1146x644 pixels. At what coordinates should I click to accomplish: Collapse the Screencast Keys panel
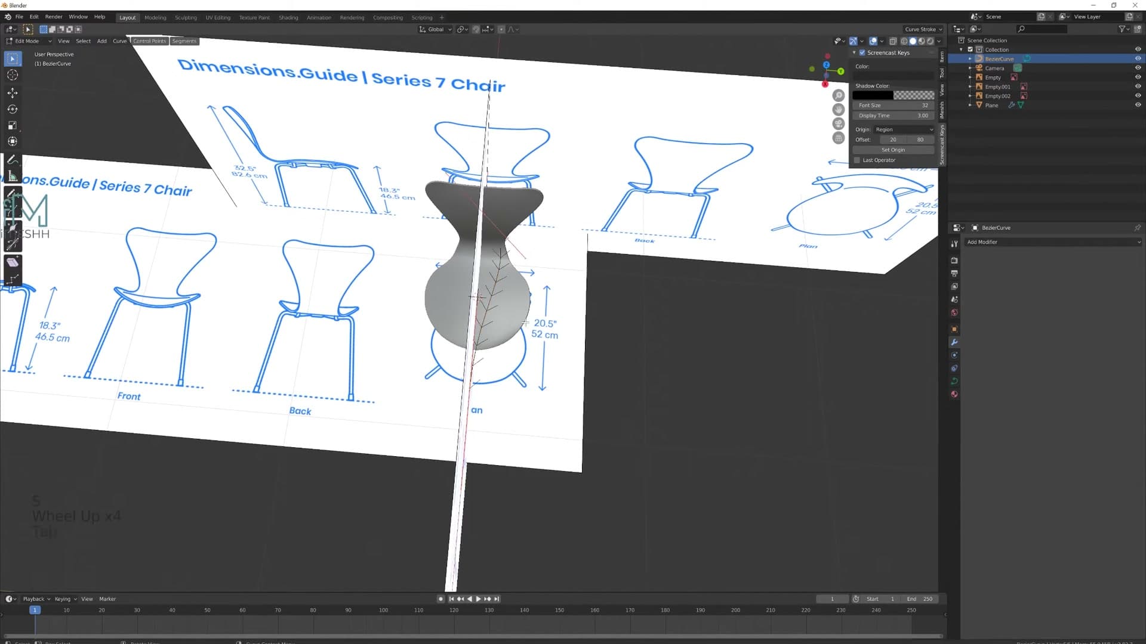tap(854, 52)
